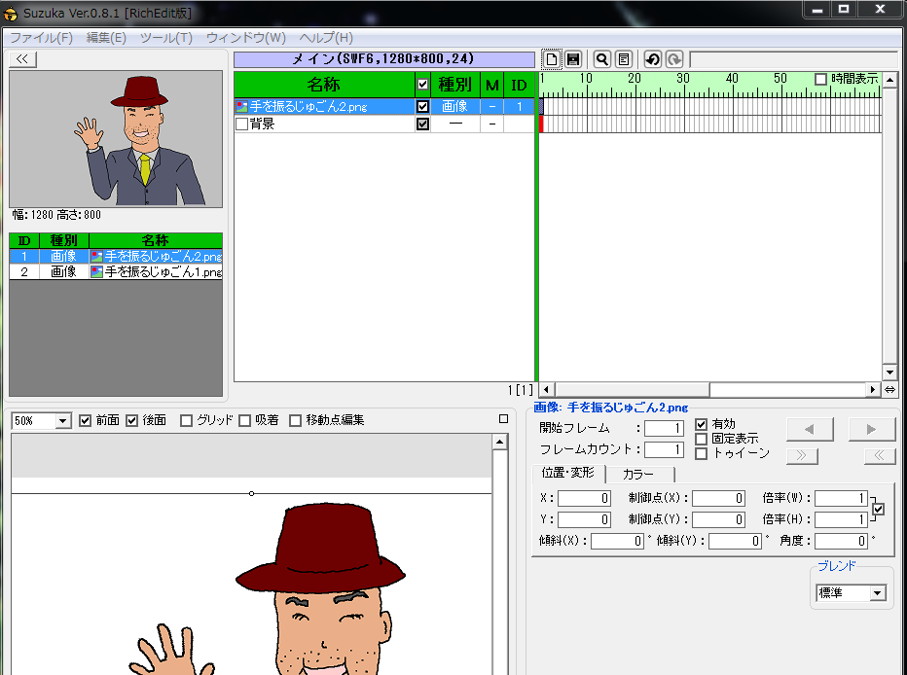Image resolution: width=907 pixels, height=675 pixels.
Task: Click timeline scroll left arrow
Action: point(546,389)
